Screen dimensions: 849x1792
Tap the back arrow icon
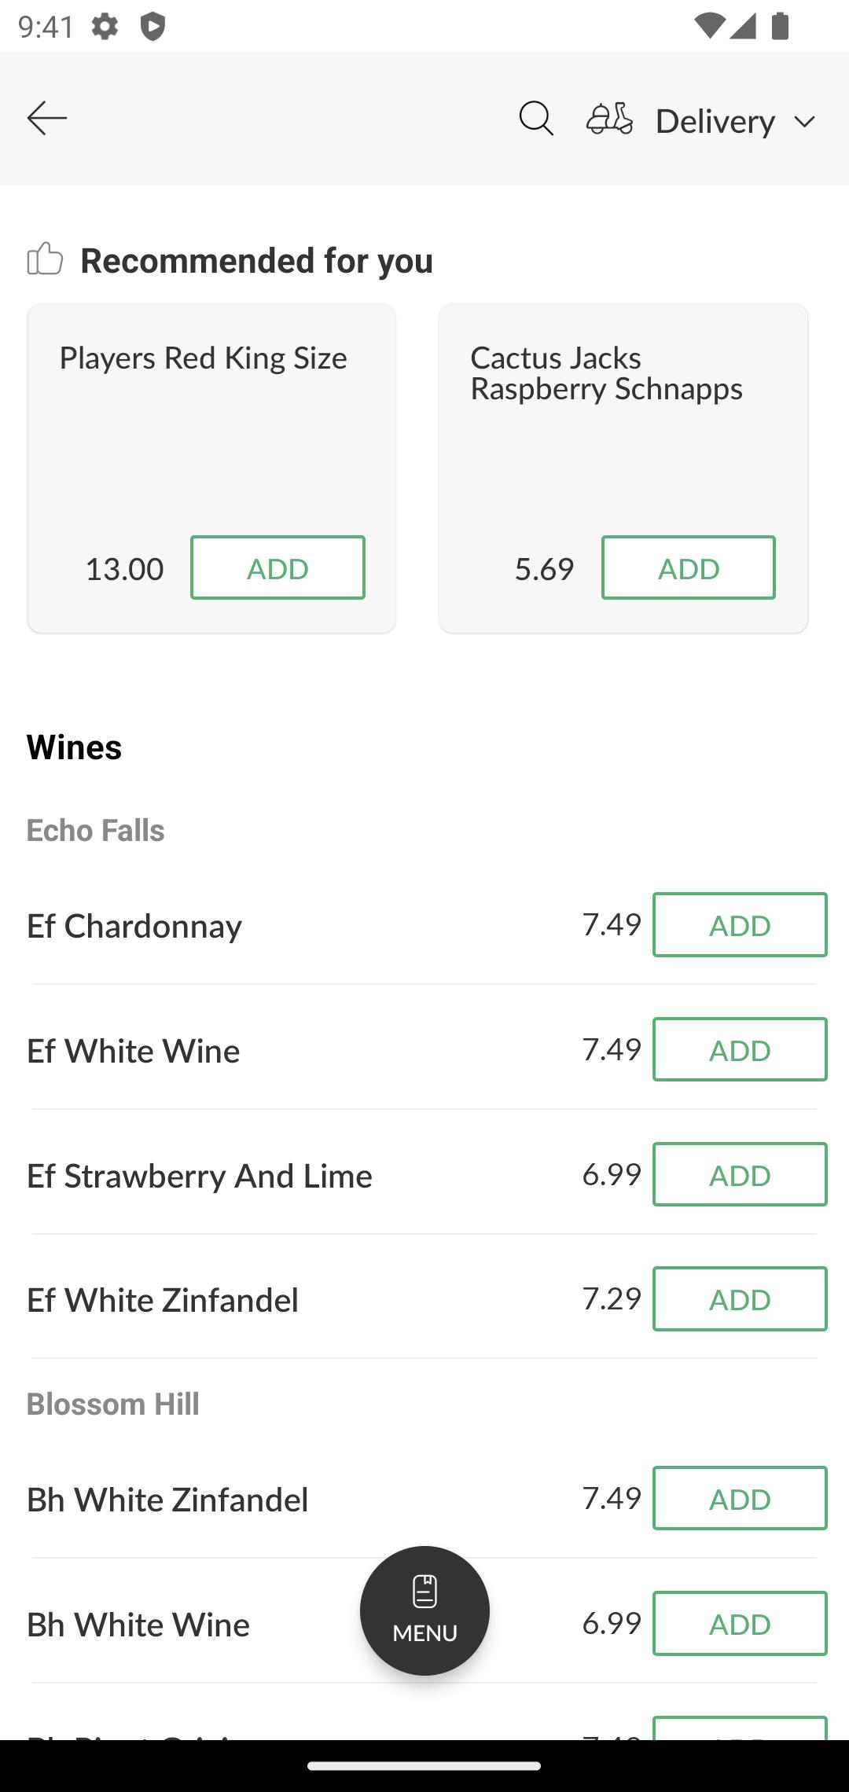click(x=47, y=119)
